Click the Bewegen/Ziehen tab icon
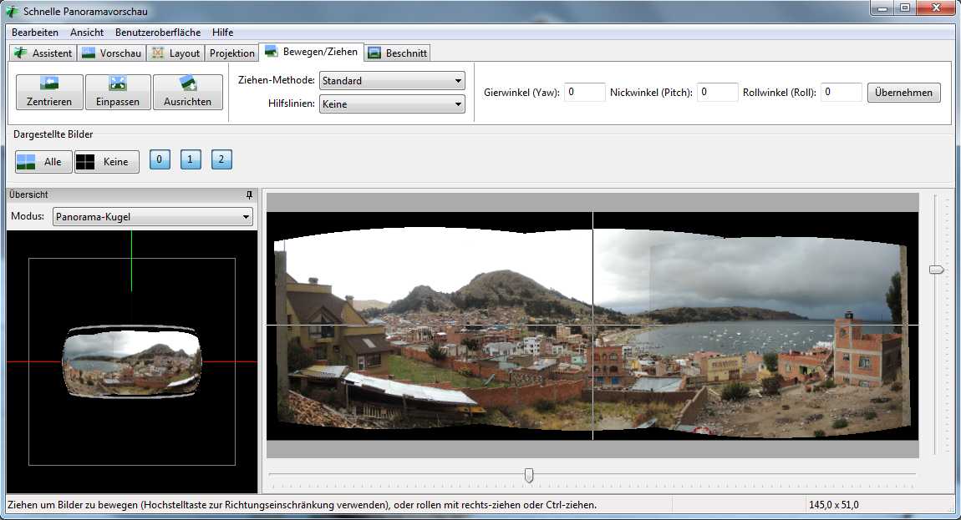The image size is (961, 520). pos(271,52)
